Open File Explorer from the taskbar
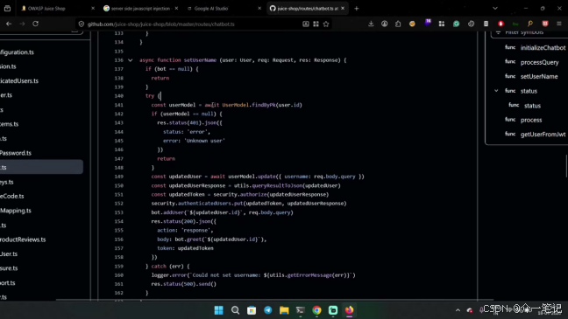The height and width of the screenshot is (319, 568). tap(284, 310)
